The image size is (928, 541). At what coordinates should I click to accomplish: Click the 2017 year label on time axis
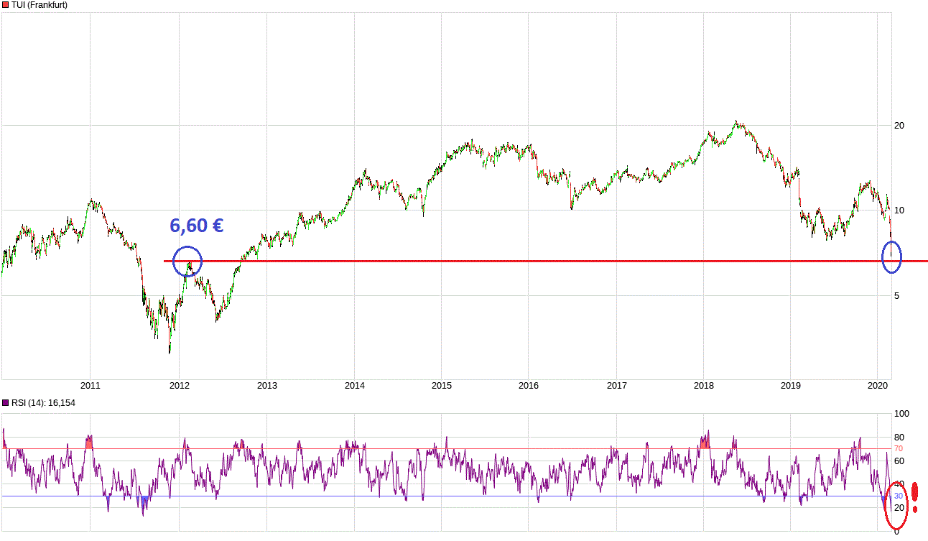pos(616,386)
